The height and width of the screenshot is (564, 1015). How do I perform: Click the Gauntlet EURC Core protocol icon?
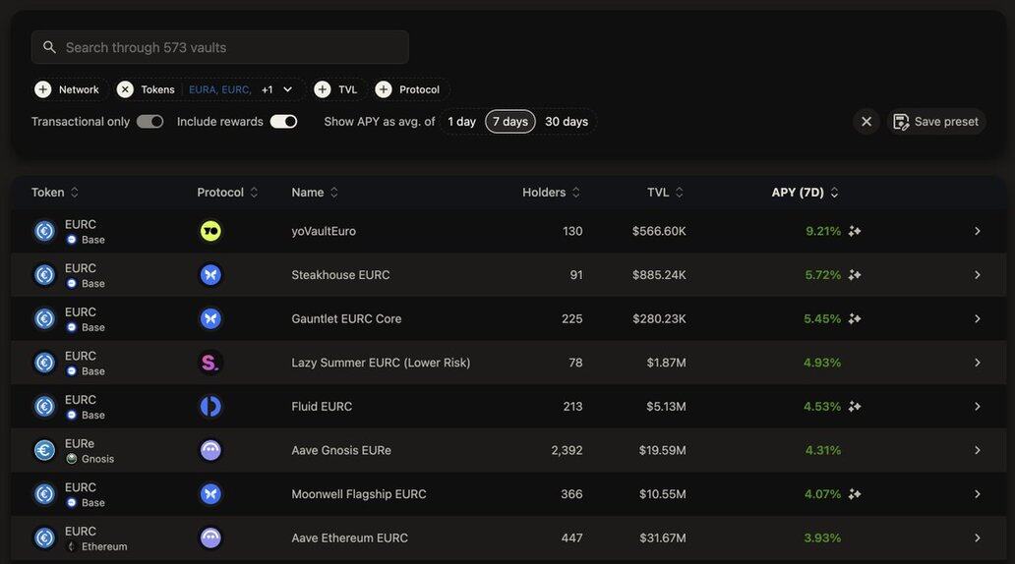tap(210, 319)
